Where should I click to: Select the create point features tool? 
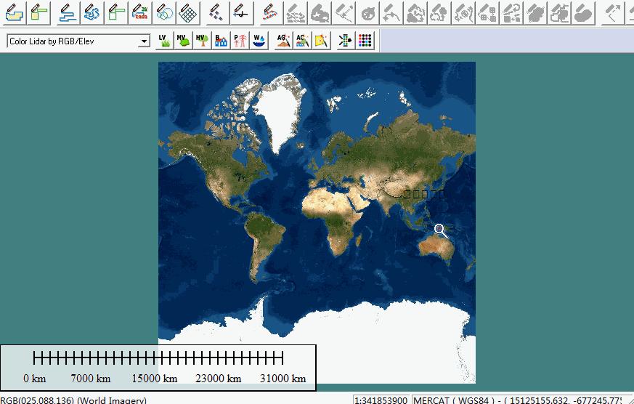(216, 12)
